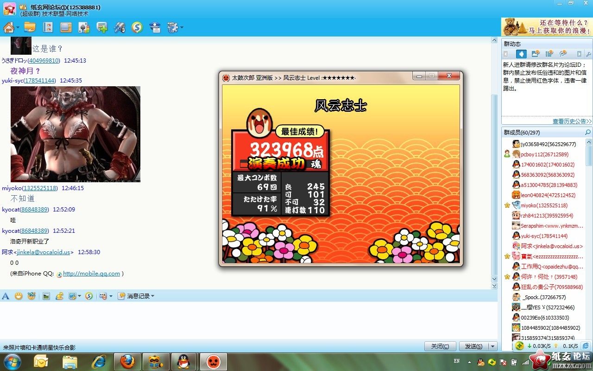The height and width of the screenshot is (371, 593).
Task: Open the group video TV icon
Action: (66, 27)
